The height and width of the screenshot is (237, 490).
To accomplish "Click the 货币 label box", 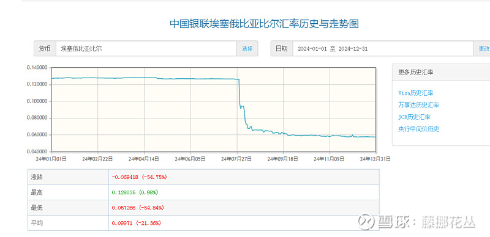I will [45, 49].
